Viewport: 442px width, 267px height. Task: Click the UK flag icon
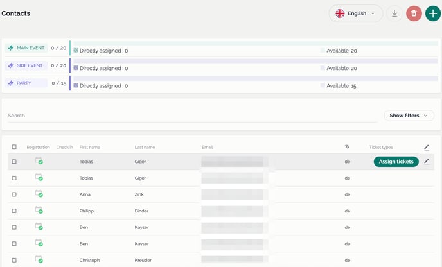pos(340,13)
